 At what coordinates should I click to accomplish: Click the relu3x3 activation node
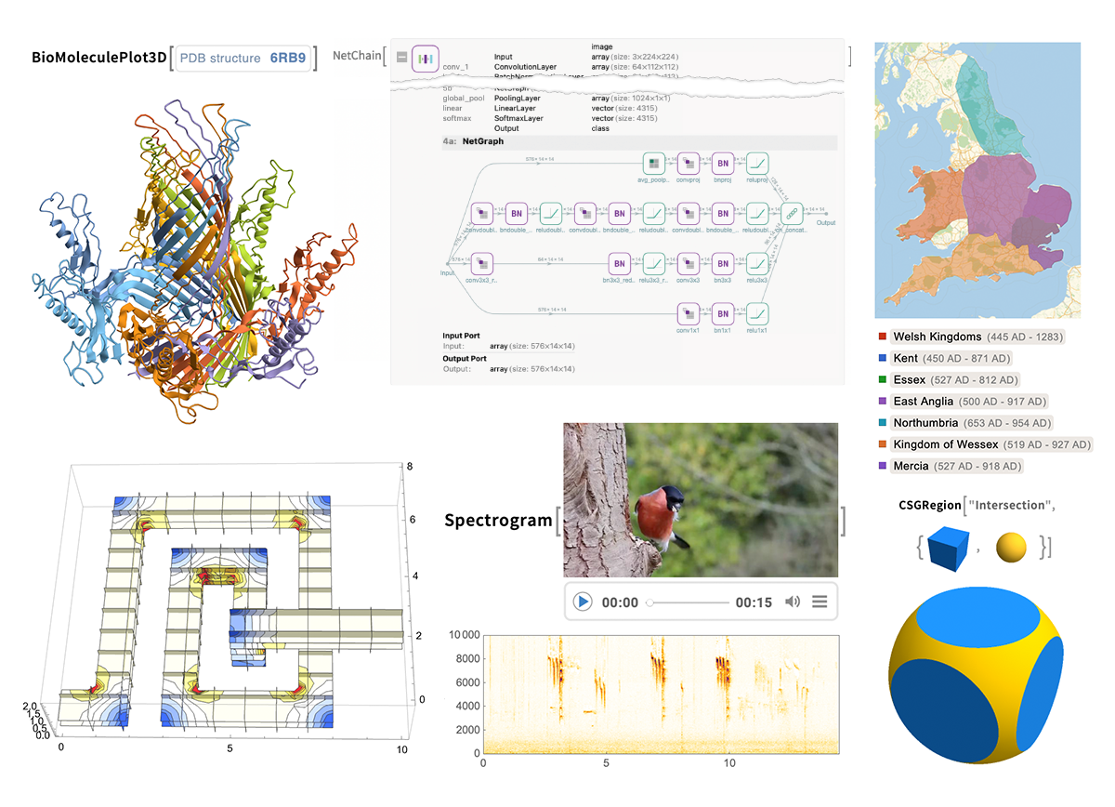(x=758, y=263)
